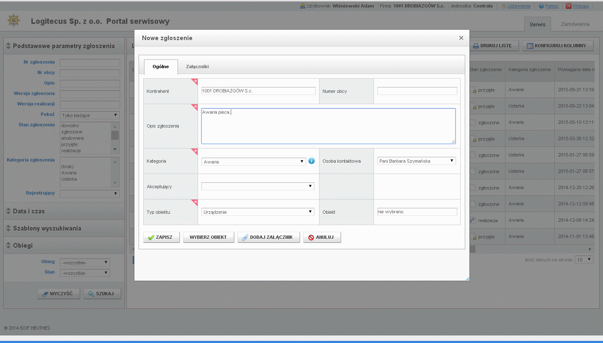Screen dimensions: 603x343
Task: Collapse Podstawowe parametry zgłoszenia section
Action: (64, 46)
